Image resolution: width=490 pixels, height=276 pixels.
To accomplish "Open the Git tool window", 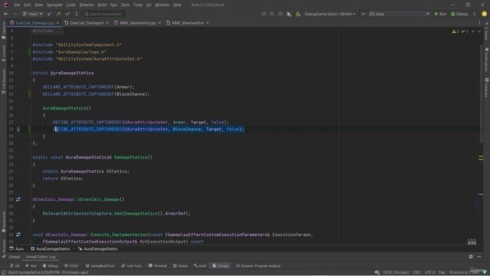I will click(15, 266).
